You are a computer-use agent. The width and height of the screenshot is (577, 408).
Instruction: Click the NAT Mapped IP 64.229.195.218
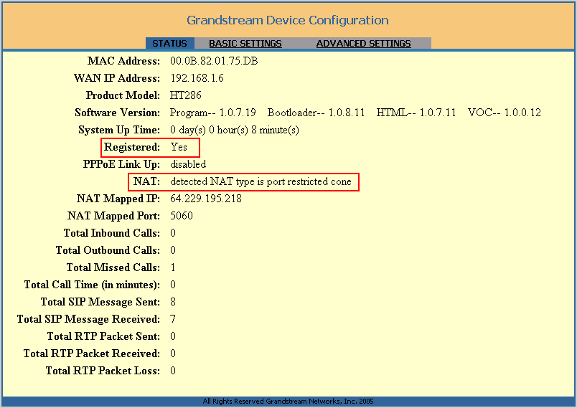[x=206, y=199]
